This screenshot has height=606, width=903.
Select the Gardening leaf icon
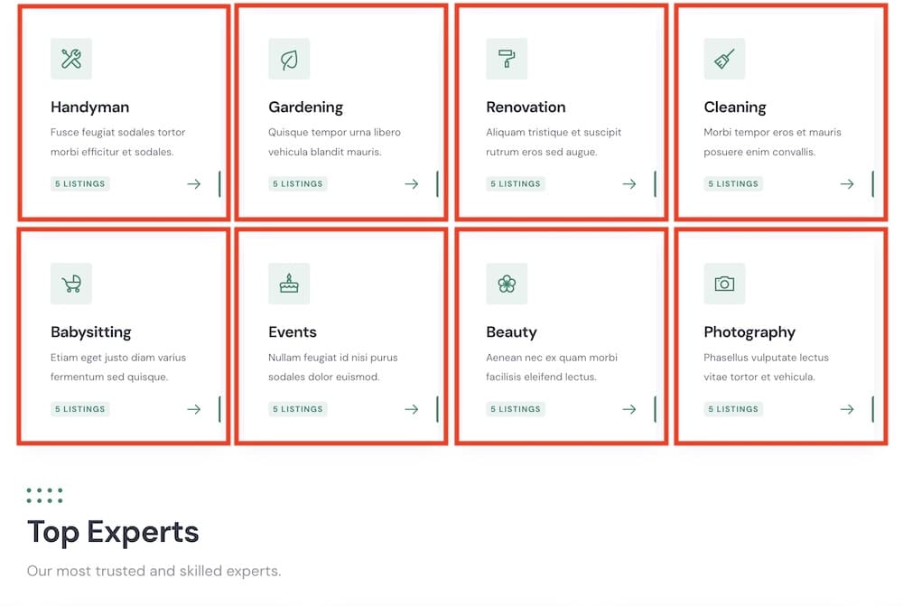tap(289, 59)
